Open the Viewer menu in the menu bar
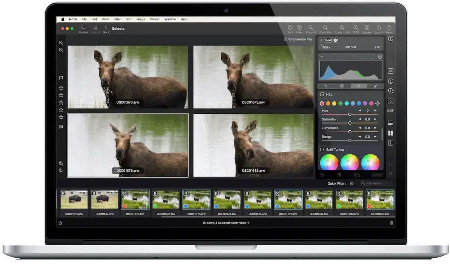 (x=154, y=19)
